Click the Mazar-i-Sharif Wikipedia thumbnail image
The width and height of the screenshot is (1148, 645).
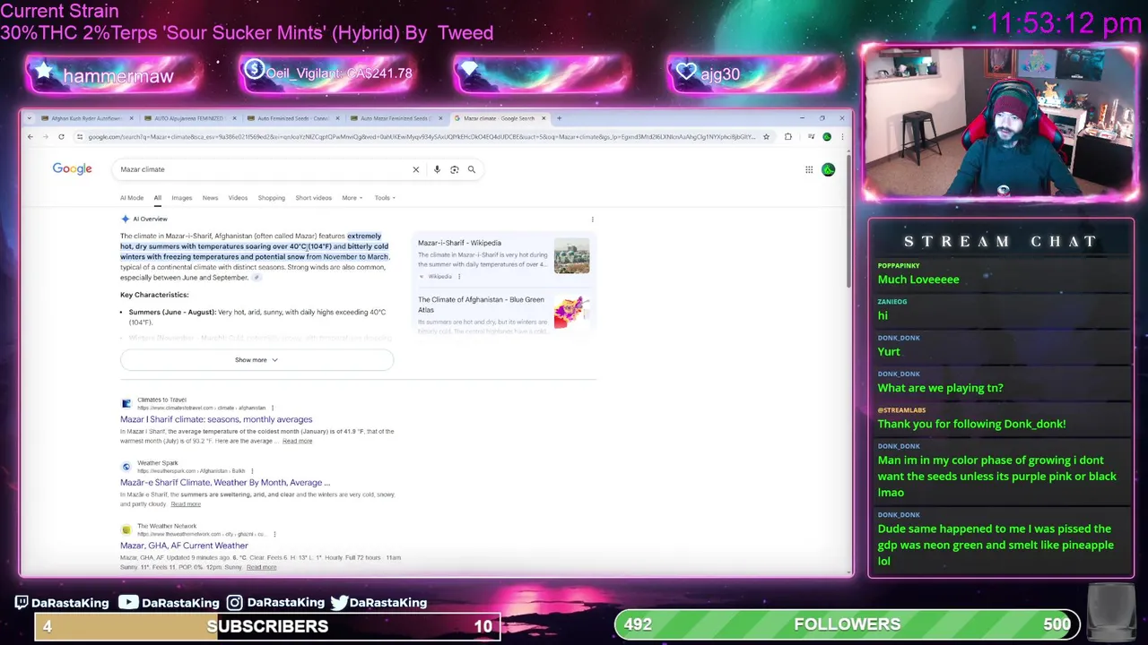click(571, 256)
